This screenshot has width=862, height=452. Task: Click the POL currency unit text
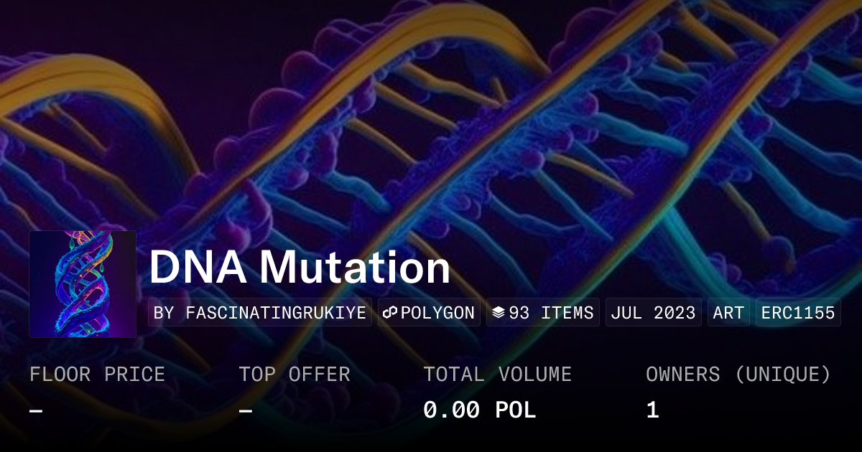[x=516, y=410]
